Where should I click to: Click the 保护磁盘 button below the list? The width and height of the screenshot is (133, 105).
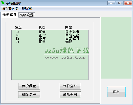click(29, 86)
